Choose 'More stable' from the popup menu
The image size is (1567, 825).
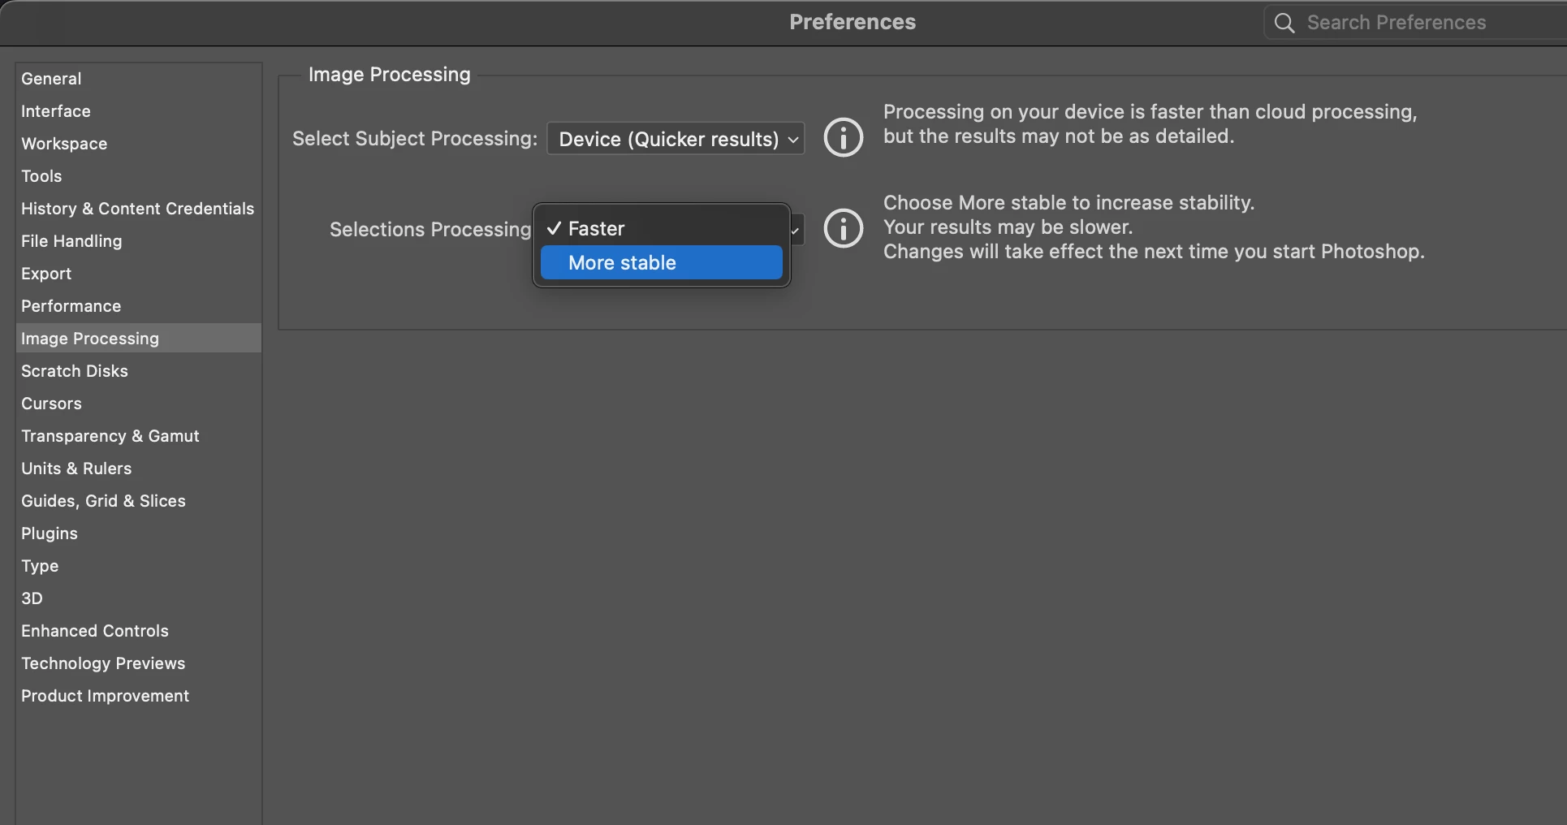(x=661, y=263)
